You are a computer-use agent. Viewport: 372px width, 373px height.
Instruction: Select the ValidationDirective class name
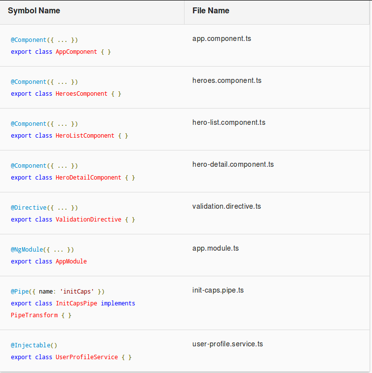click(88, 220)
